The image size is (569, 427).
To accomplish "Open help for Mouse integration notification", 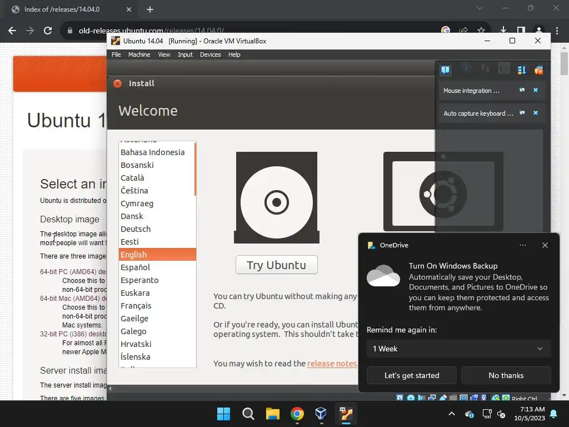I will click(522, 90).
